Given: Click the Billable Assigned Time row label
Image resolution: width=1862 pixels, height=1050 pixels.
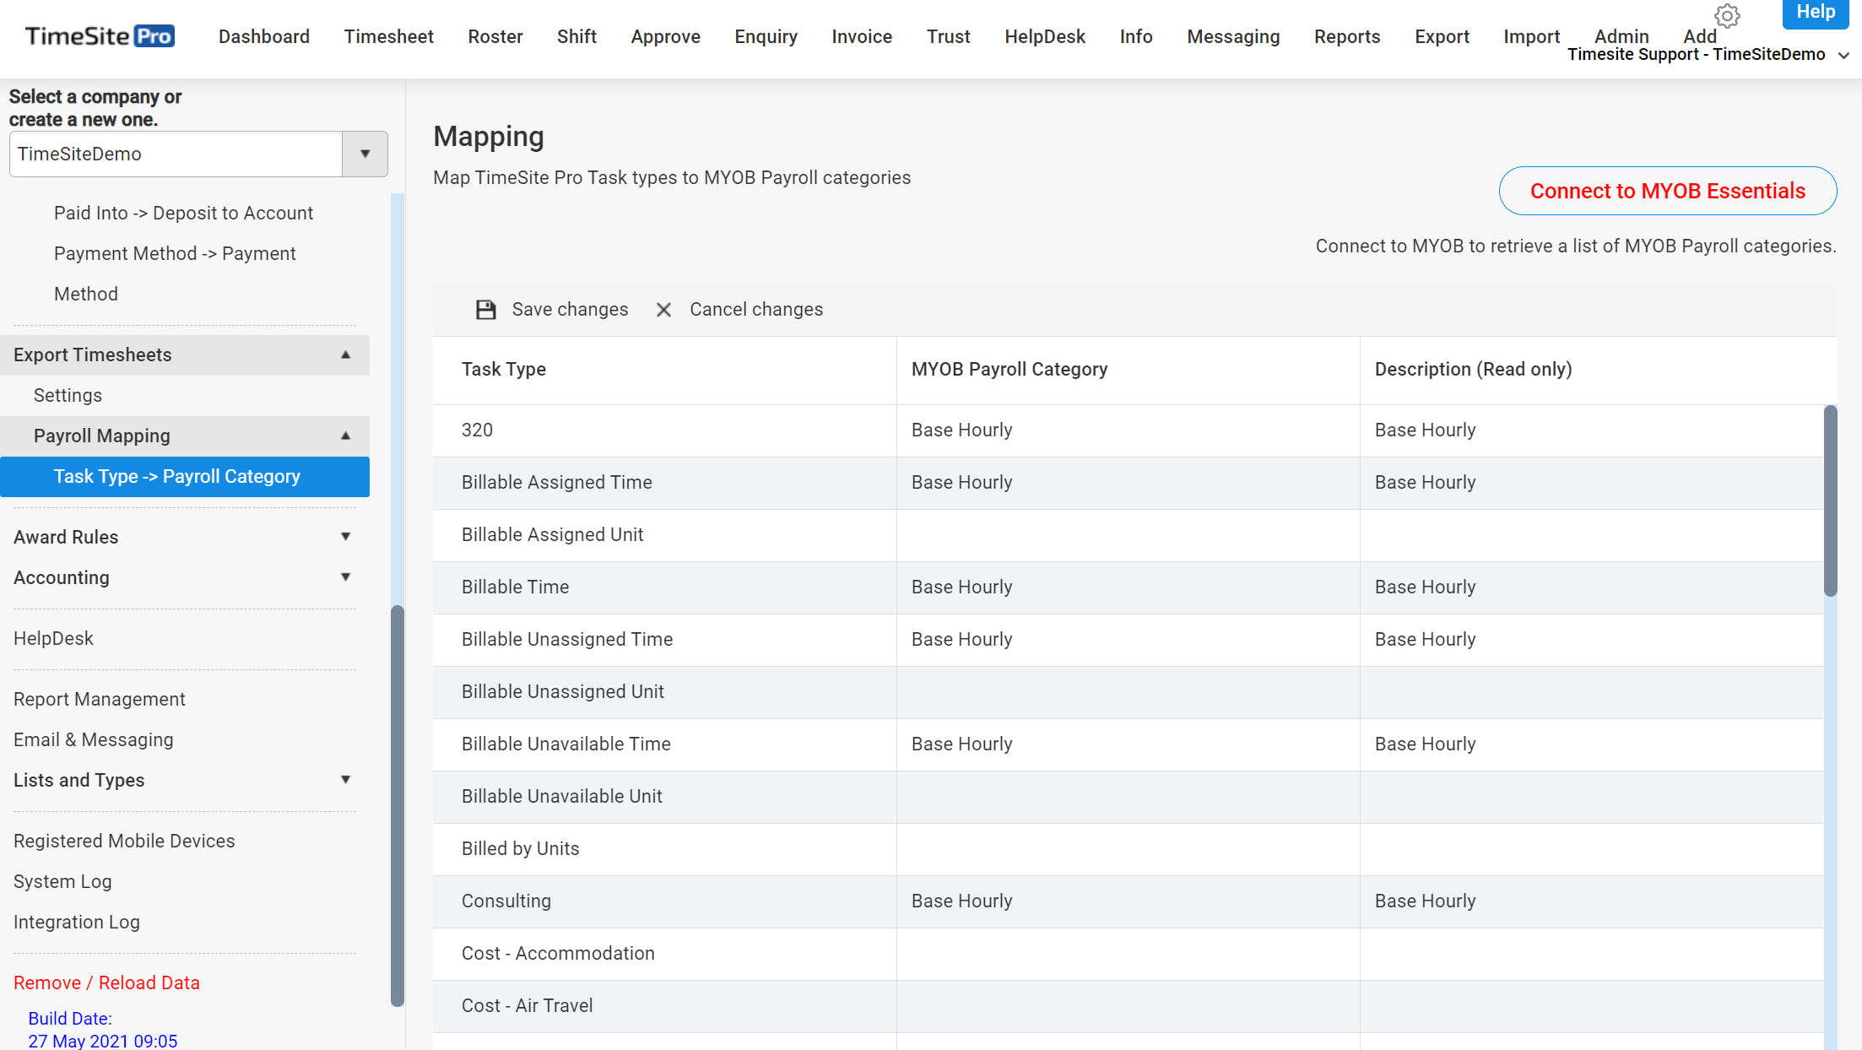Looking at the screenshot, I should click(556, 483).
